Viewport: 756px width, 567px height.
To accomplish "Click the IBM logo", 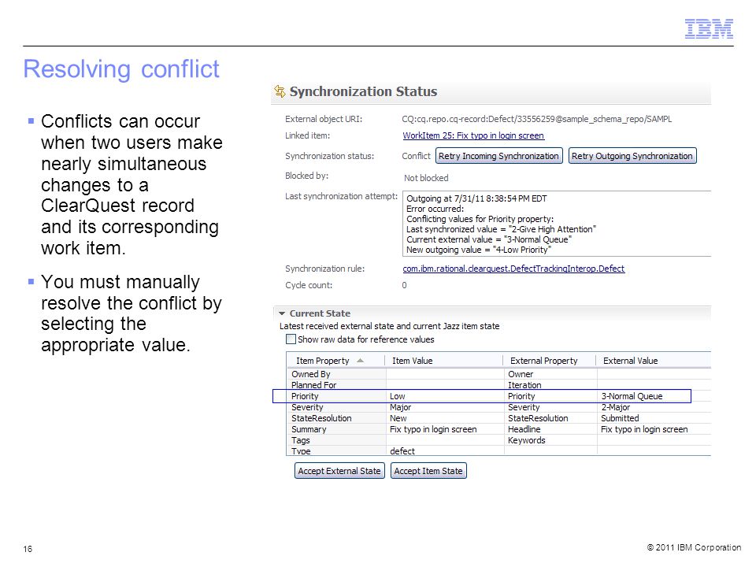I will click(709, 29).
